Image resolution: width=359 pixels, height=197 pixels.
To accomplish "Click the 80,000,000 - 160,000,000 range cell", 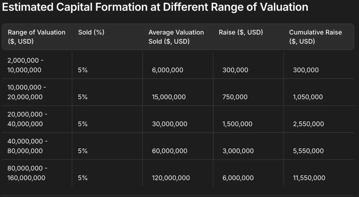I will 28,173.
